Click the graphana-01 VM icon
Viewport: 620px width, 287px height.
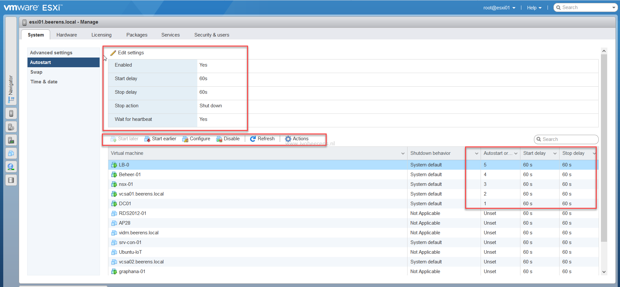point(114,271)
